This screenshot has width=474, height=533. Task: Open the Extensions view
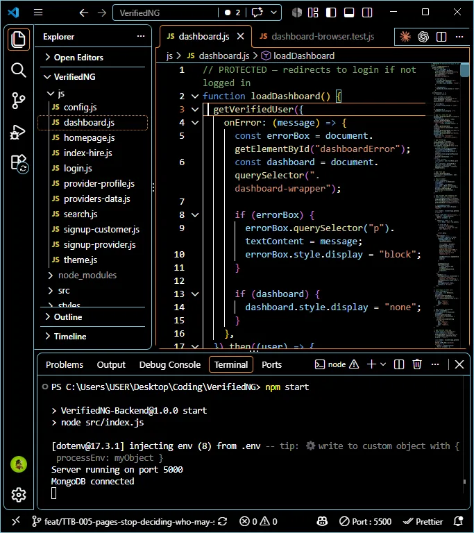coord(19,163)
